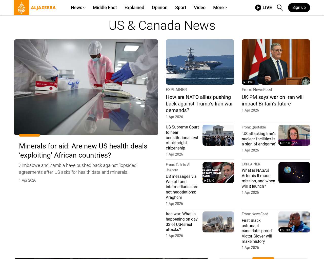
Task: Open the Minerals for aid headline article
Action: [x=83, y=150]
